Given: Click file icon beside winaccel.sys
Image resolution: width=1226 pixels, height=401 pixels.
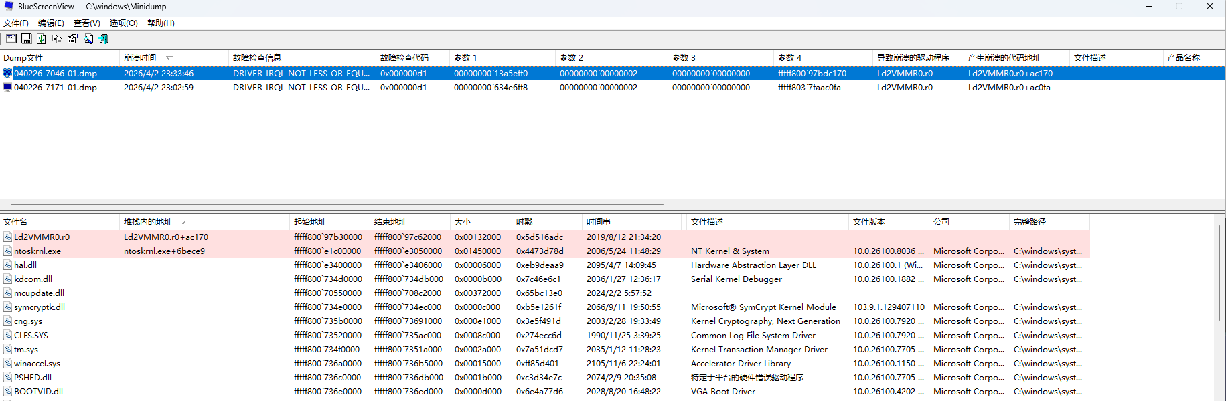Looking at the screenshot, I should tap(7, 364).
